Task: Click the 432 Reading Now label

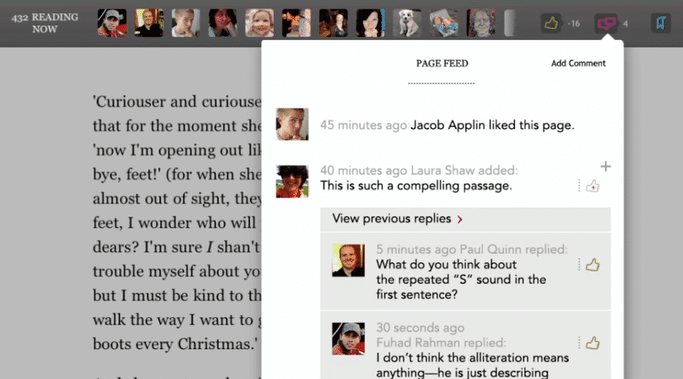Action: 45,23
